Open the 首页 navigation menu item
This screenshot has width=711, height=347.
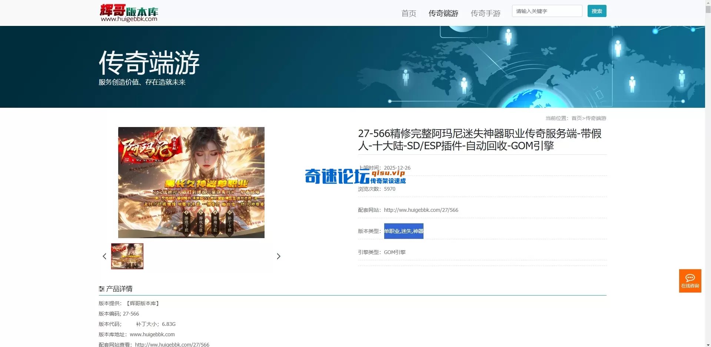pos(408,13)
